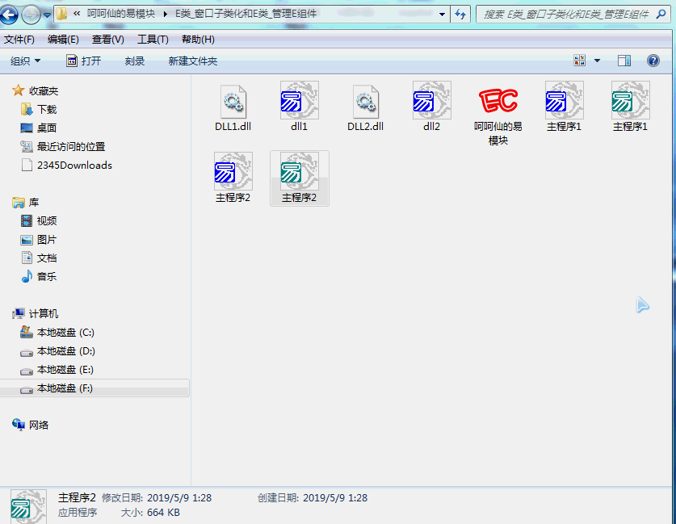This screenshot has width=676, height=524.
Task: Open the 音乐 library
Action: point(47,277)
